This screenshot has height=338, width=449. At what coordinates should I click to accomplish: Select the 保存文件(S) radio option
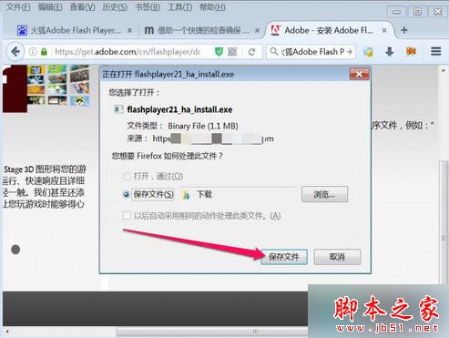tap(127, 194)
